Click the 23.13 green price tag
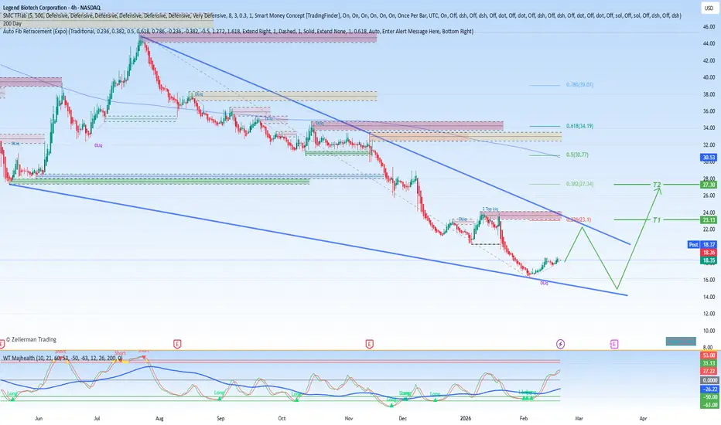This screenshot has width=721, height=425. click(708, 220)
